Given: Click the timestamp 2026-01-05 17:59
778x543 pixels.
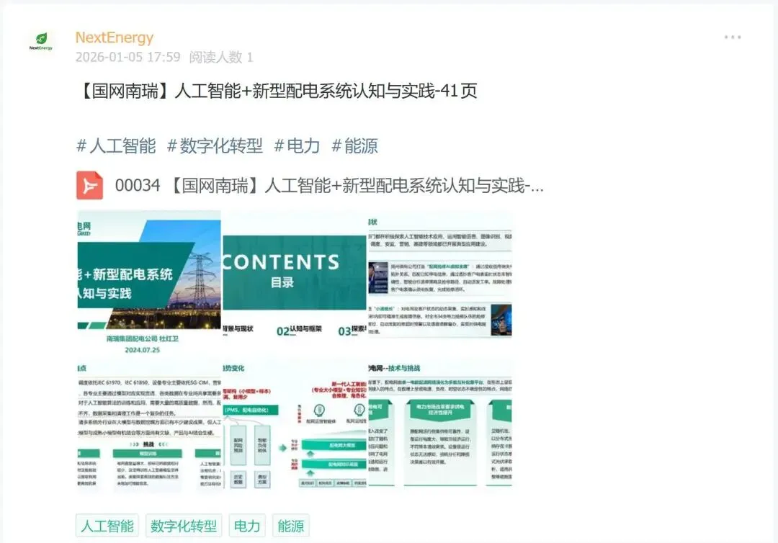Looking at the screenshot, I should tap(128, 57).
